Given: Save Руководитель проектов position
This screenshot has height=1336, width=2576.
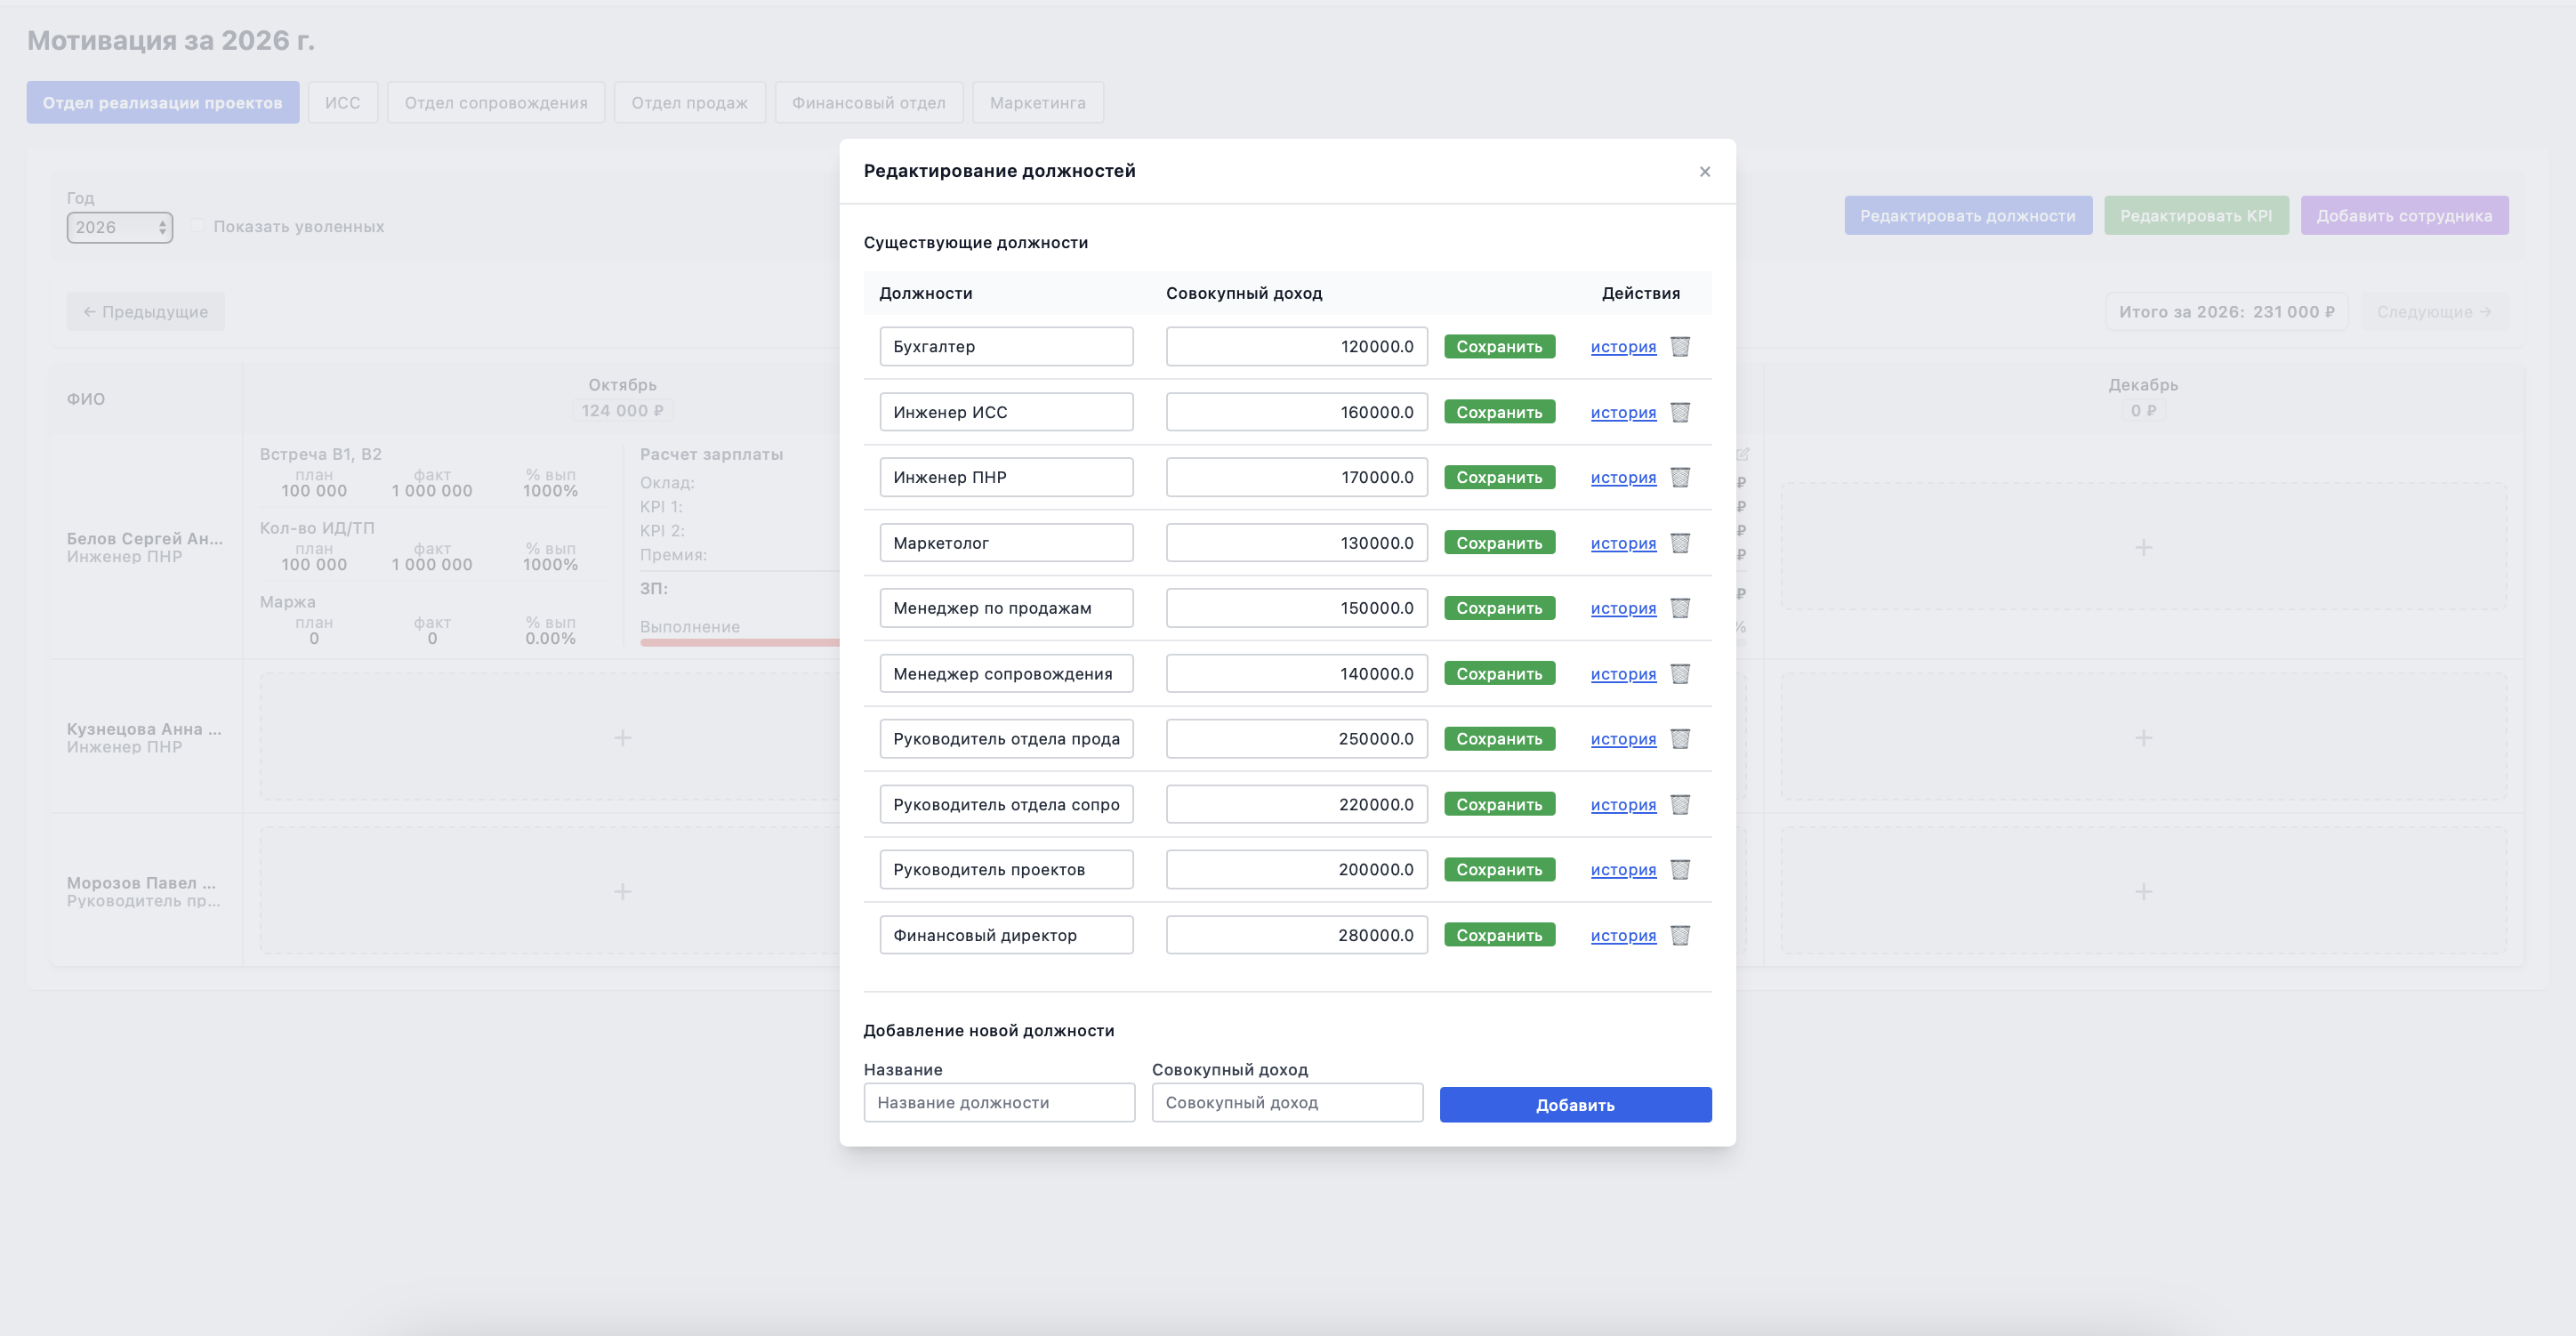Looking at the screenshot, I should pos(1499,870).
